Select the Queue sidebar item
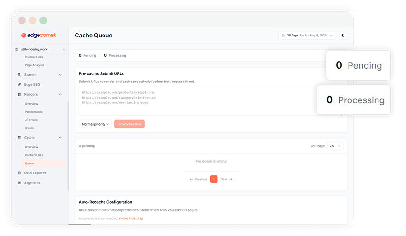The height and width of the screenshot is (236, 406). 44,163
